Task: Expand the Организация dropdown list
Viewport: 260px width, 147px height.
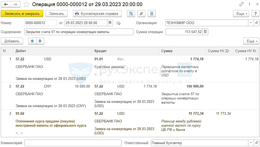Action: [251, 23]
